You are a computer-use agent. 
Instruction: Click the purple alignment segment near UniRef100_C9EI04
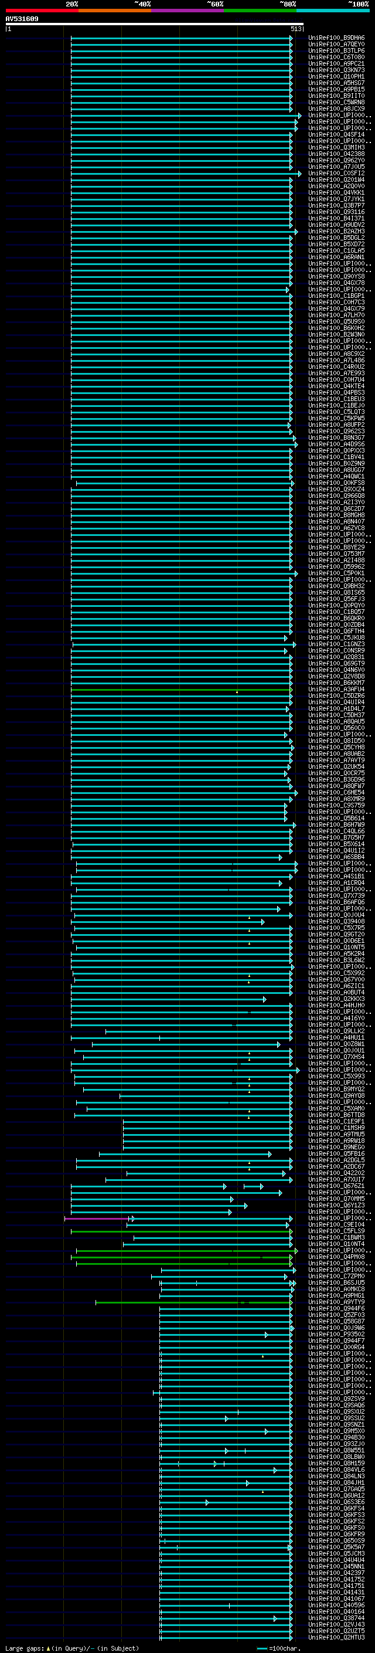click(x=97, y=1218)
